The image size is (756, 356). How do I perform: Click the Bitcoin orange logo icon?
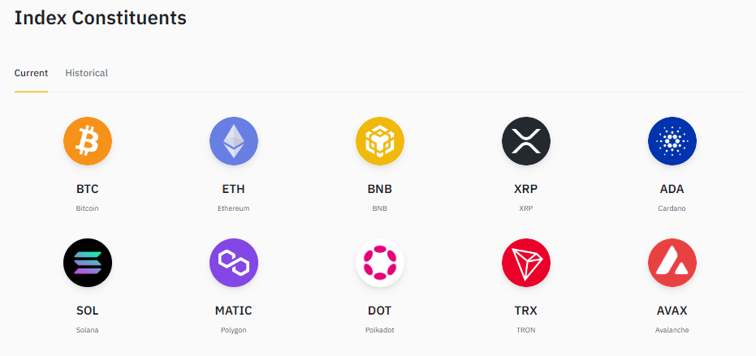pyautogui.click(x=88, y=141)
